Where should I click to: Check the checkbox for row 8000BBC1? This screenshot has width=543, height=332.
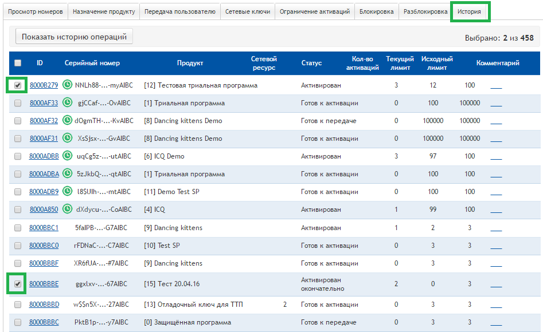[x=18, y=228]
